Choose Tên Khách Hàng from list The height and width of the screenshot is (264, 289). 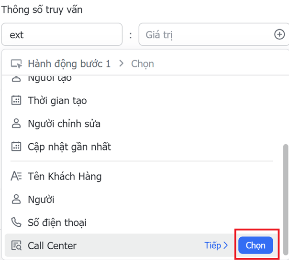65,176
